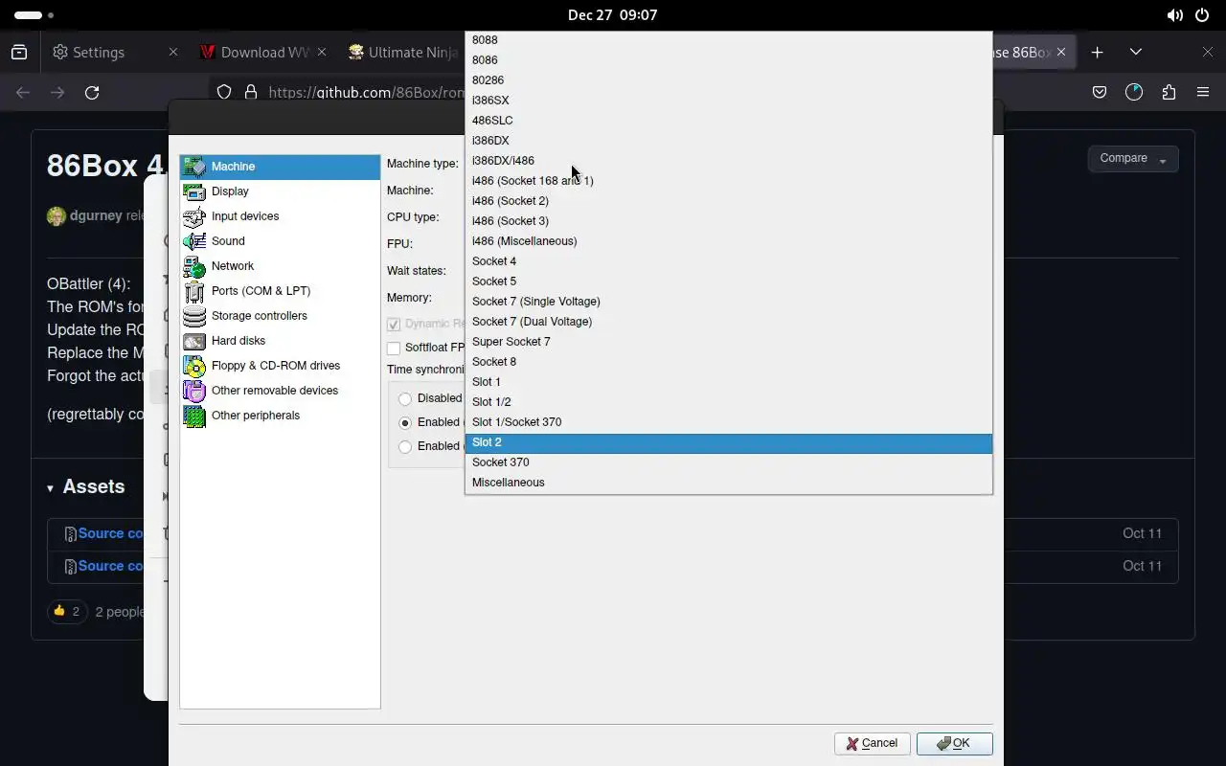Switch to the Settings browser tab
Viewport: 1226px width, 766px height.
click(x=114, y=52)
